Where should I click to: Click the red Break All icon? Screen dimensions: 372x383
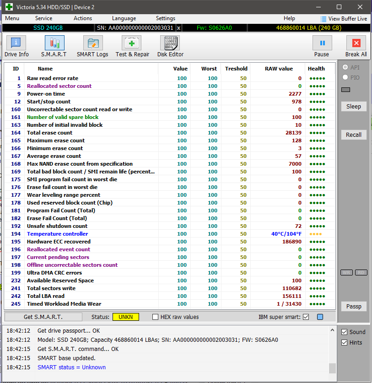[356, 43]
